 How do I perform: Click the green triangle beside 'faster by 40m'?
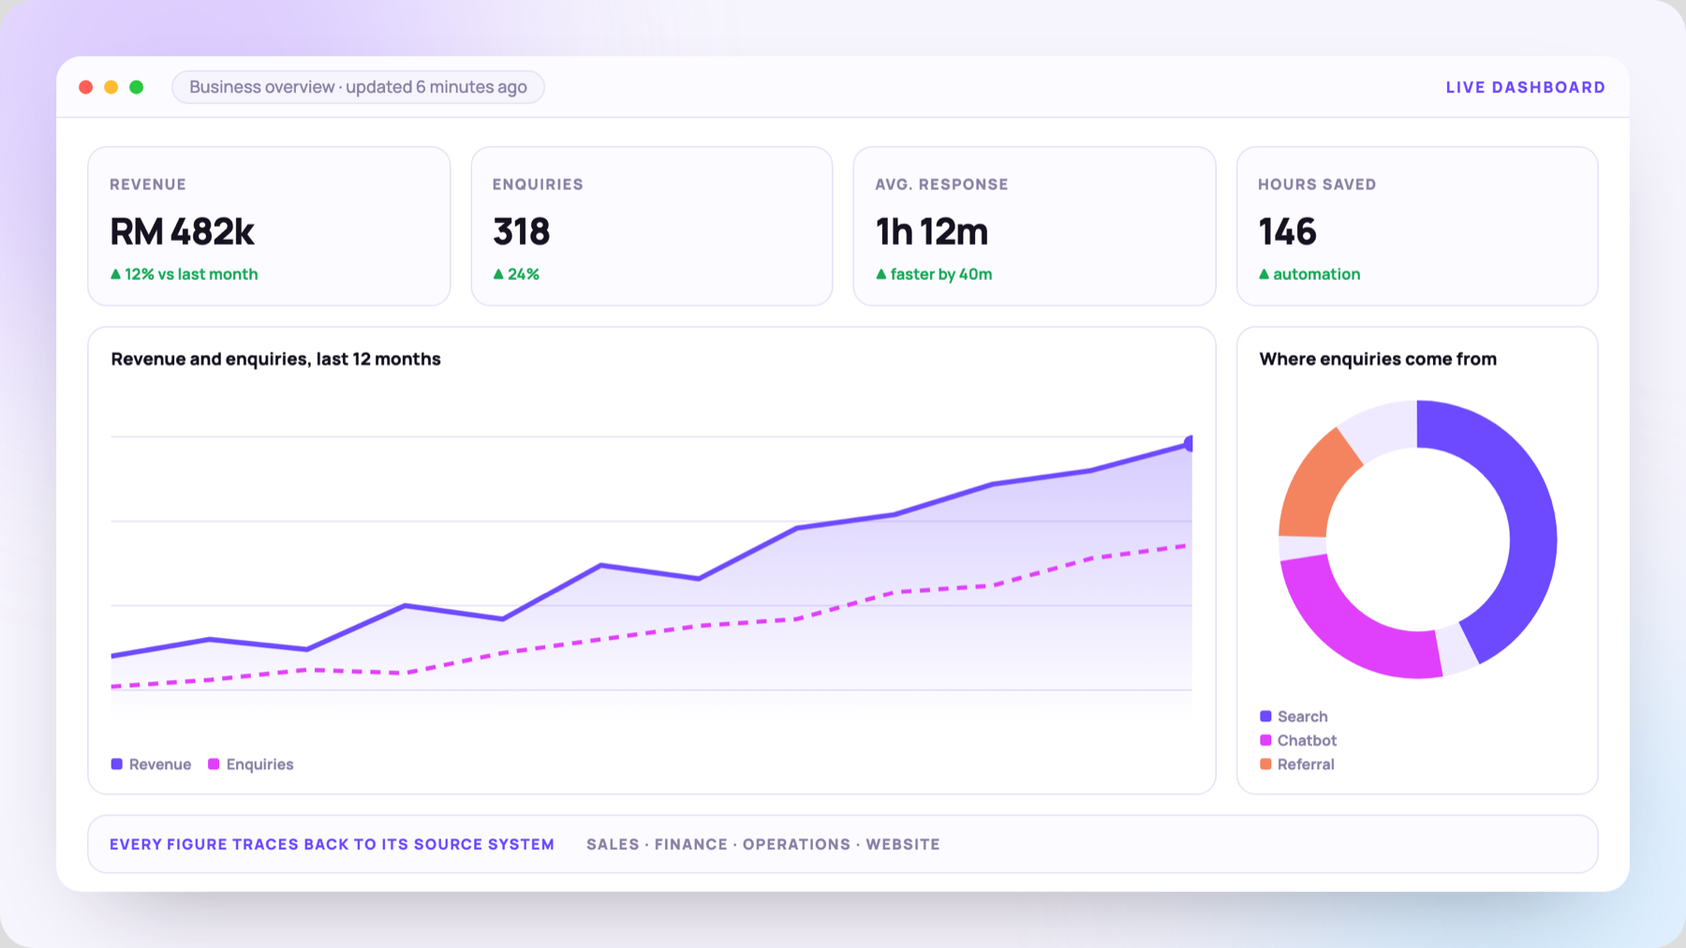(x=880, y=274)
